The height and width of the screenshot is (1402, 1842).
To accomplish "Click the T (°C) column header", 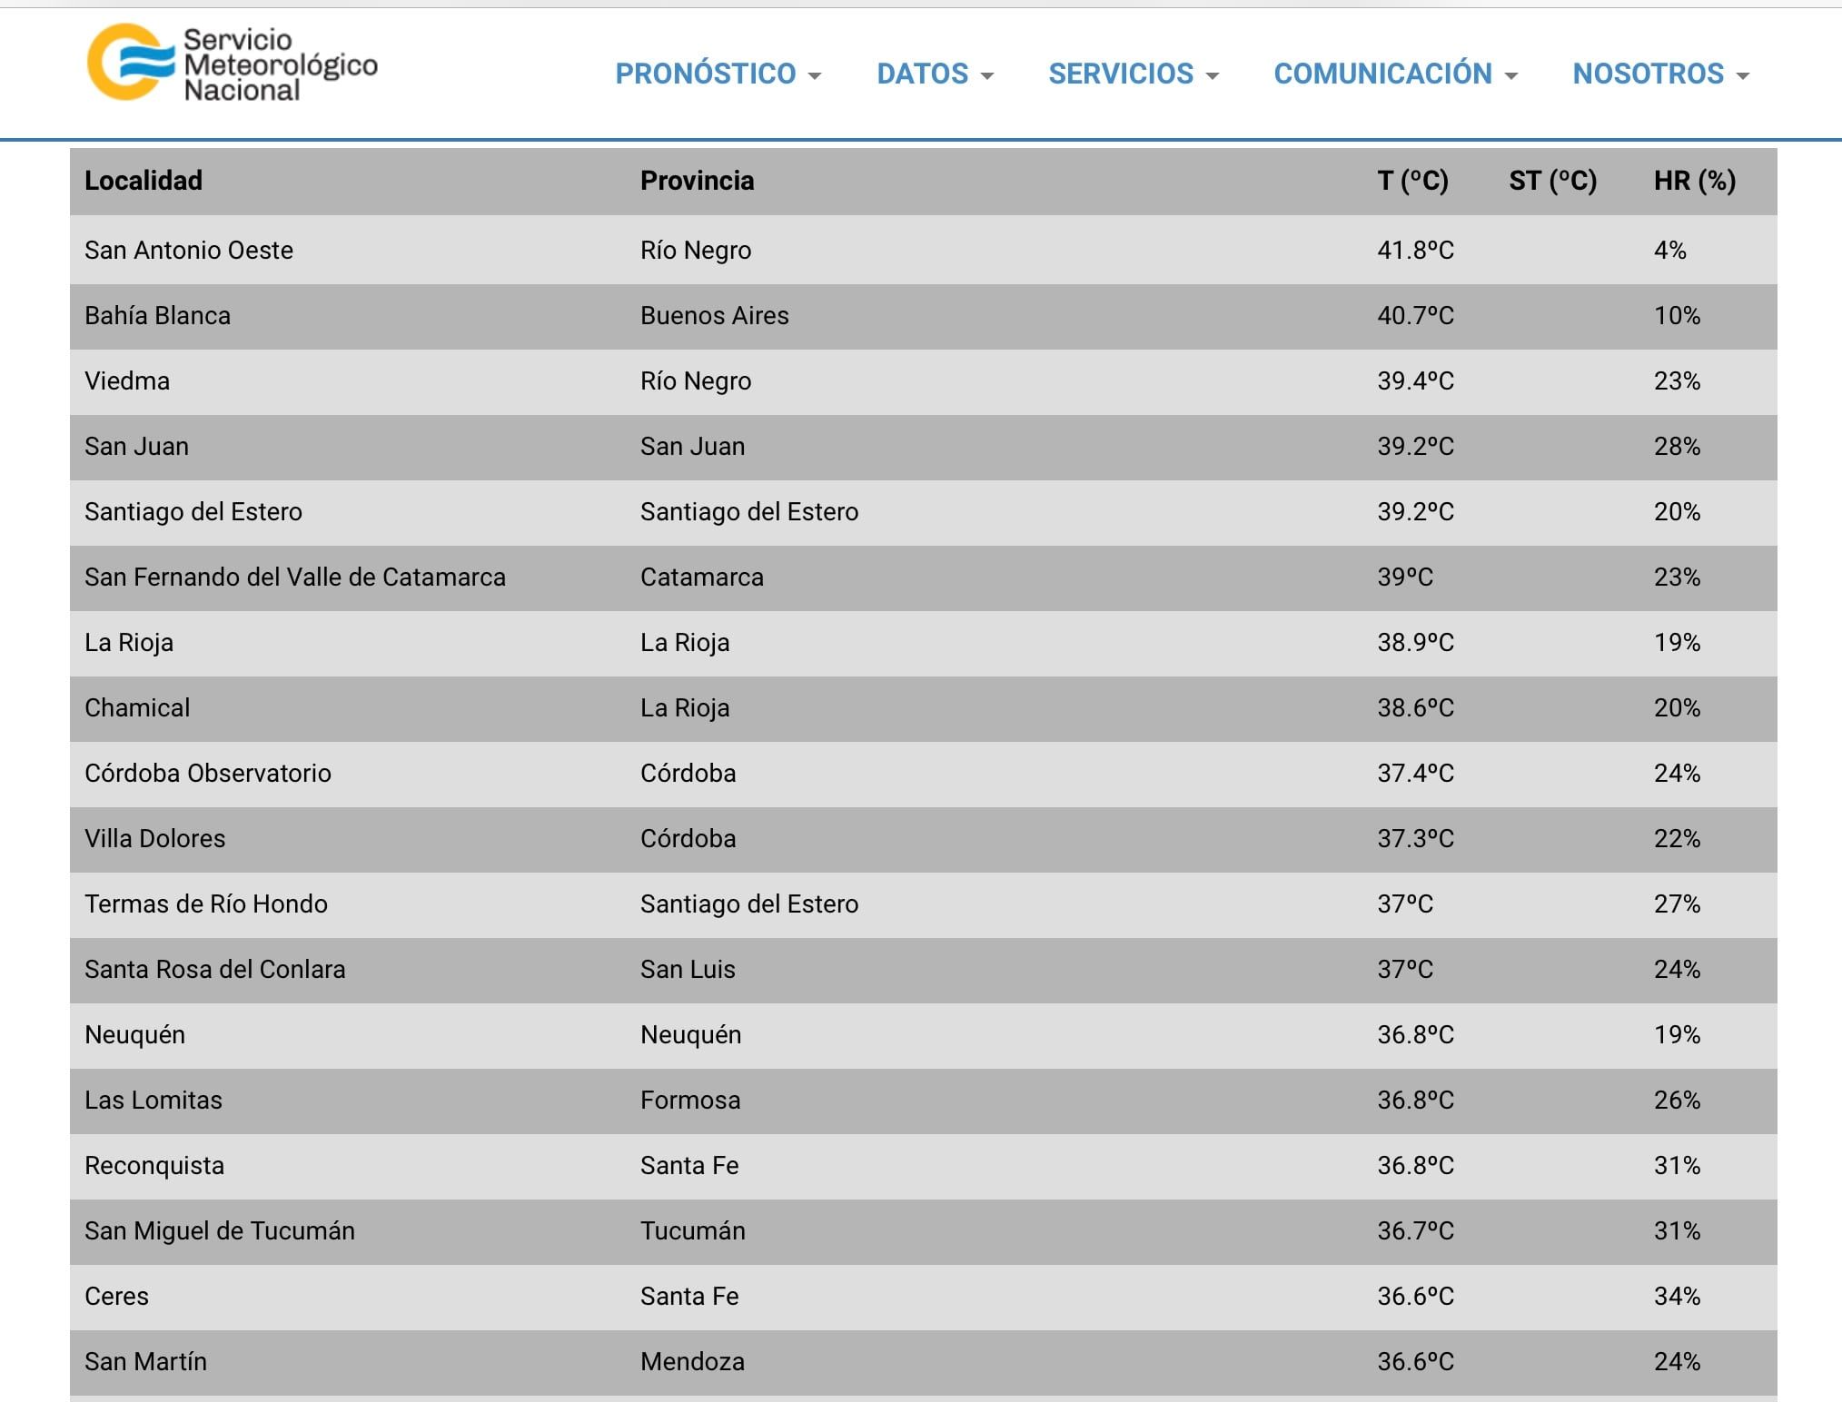I will (1412, 181).
